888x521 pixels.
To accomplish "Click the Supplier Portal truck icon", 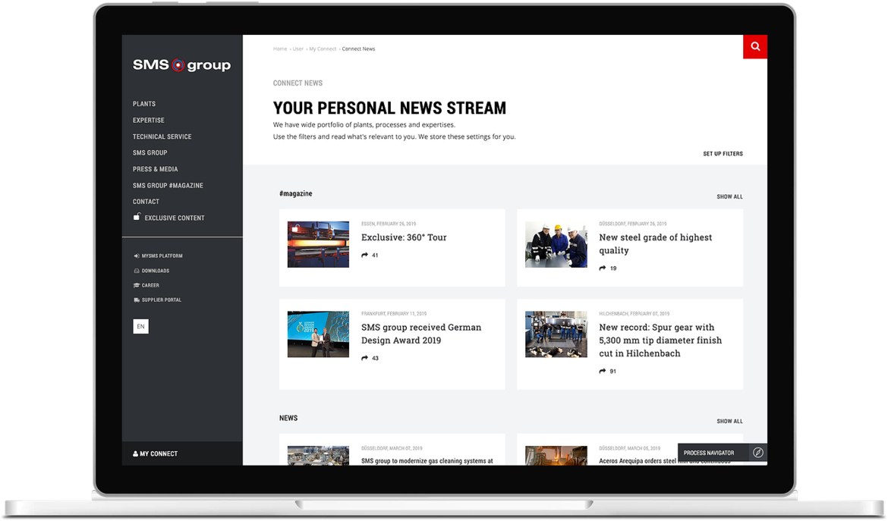I will pyautogui.click(x=137, y=300).
